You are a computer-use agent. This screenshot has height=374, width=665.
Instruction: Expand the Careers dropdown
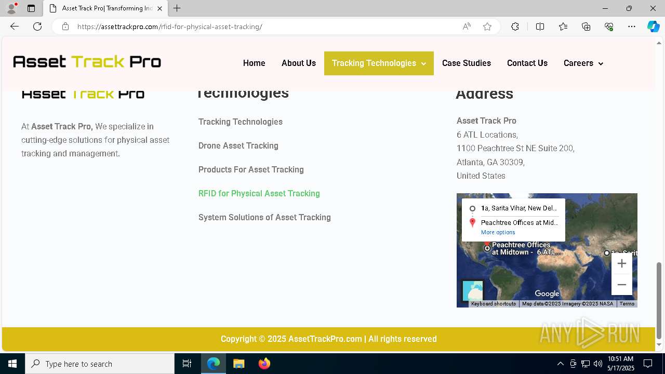tap(583, 63)
